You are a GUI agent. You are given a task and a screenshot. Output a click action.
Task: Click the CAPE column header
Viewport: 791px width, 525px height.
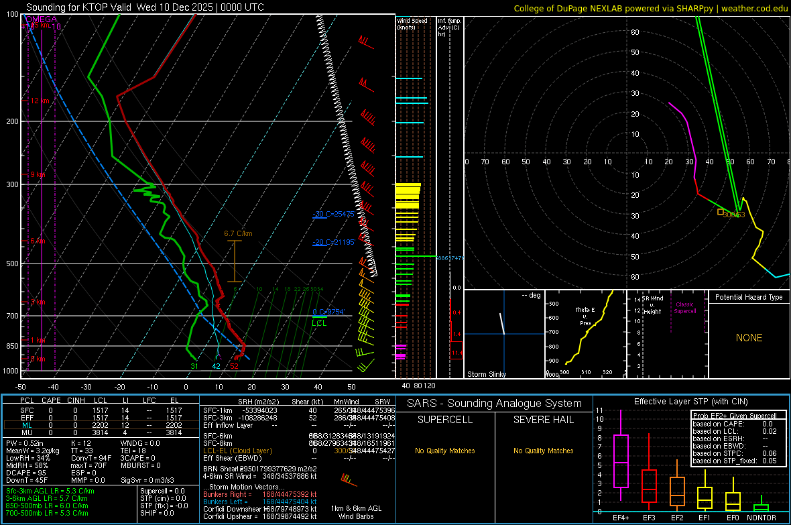(51, 400)
